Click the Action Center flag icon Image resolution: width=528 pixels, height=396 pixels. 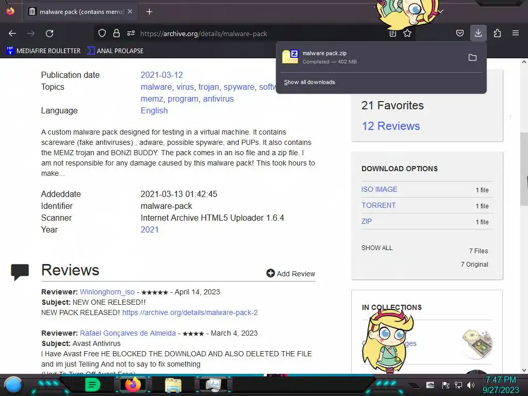pyautogui.click(x=446, y=385)
